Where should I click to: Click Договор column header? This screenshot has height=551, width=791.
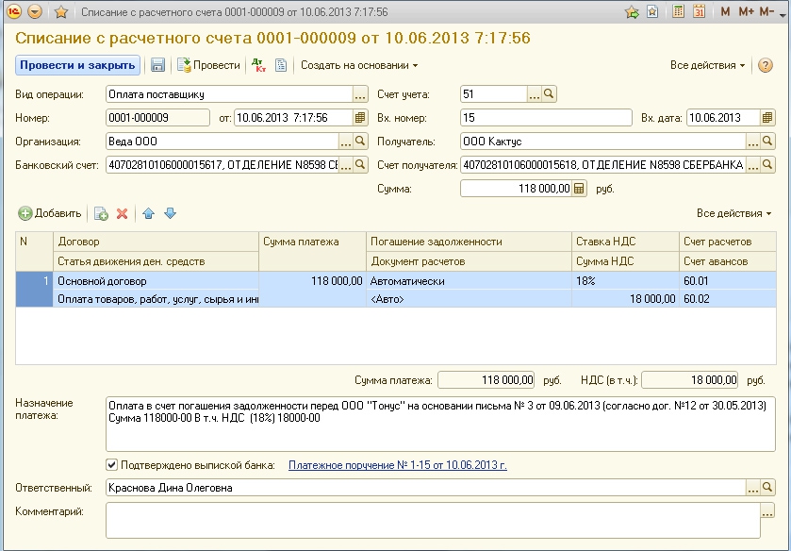click(x=156, y=242)
